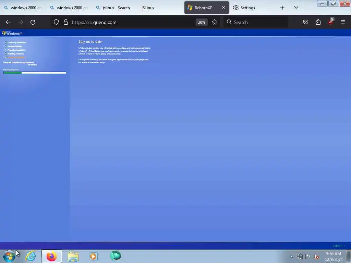Open Windows Media Player from taskbar
Image resolution: width=351 pixels, height=263 pixels.
point(94,256)
